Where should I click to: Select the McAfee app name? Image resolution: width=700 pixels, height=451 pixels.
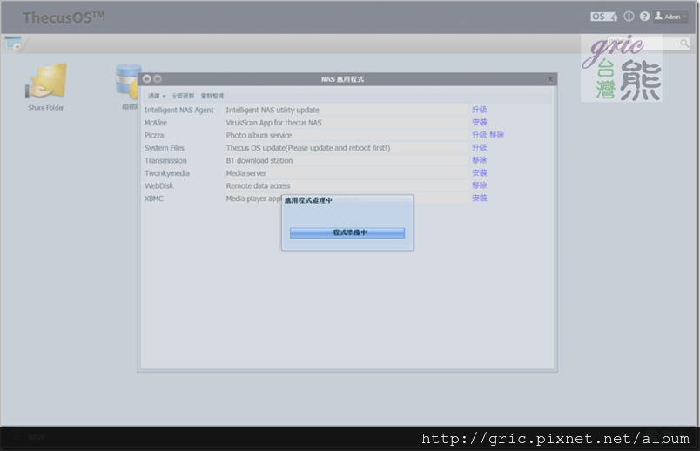pos(156,123)
